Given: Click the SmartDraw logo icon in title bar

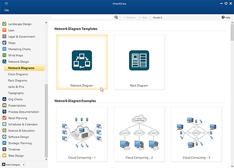Looking at the screenshot, I should (x=6, y=4).
